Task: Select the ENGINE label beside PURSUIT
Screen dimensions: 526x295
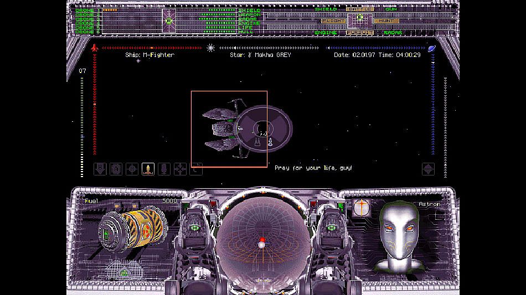Action: pos(326,33)
